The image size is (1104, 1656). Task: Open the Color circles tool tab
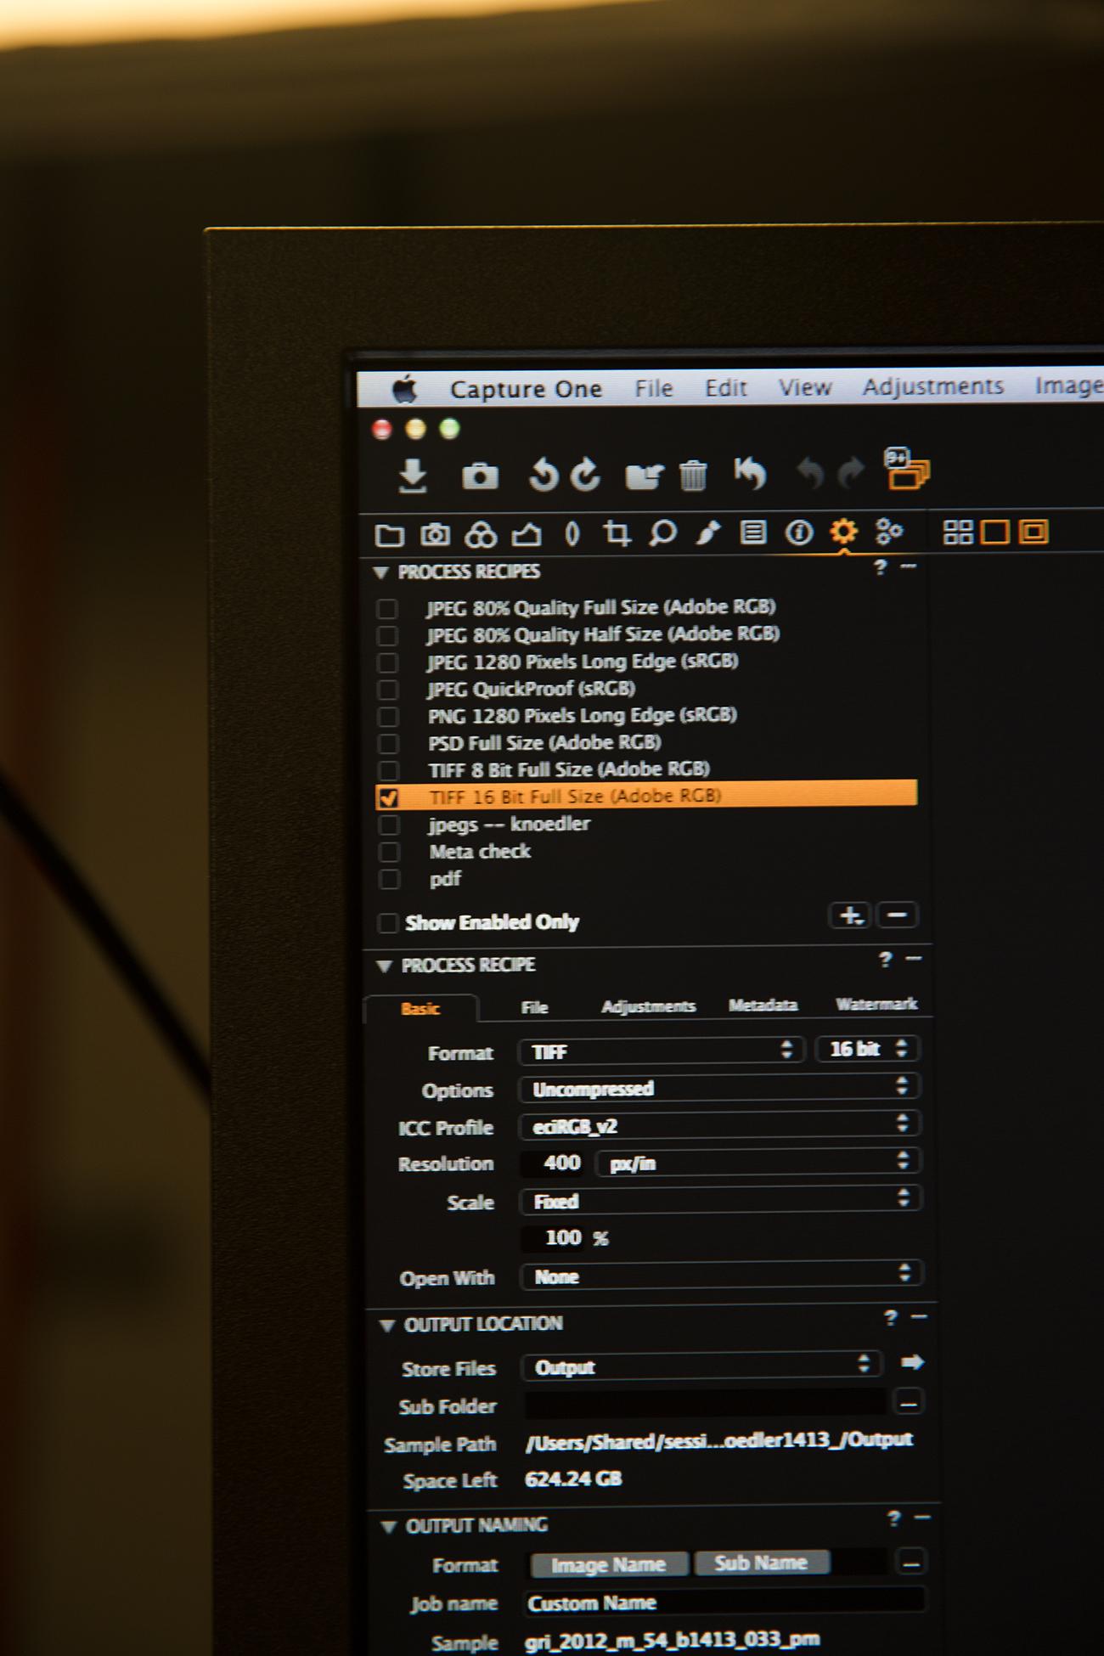480,534
